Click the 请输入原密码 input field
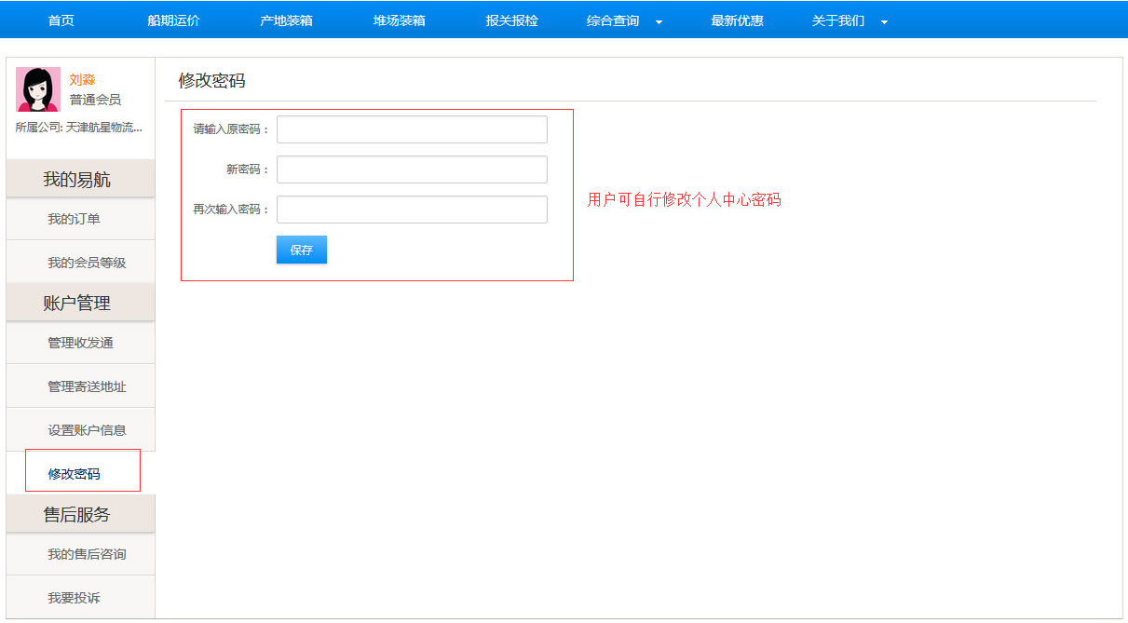The image size is (1128, 623). [x=412, y=129]
